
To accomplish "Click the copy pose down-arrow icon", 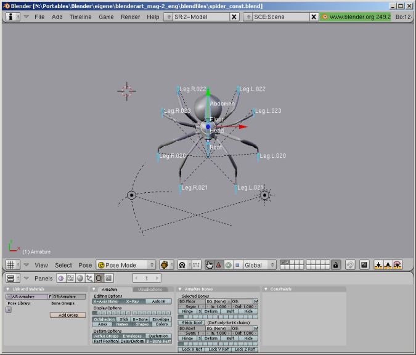I will [378, 265].
